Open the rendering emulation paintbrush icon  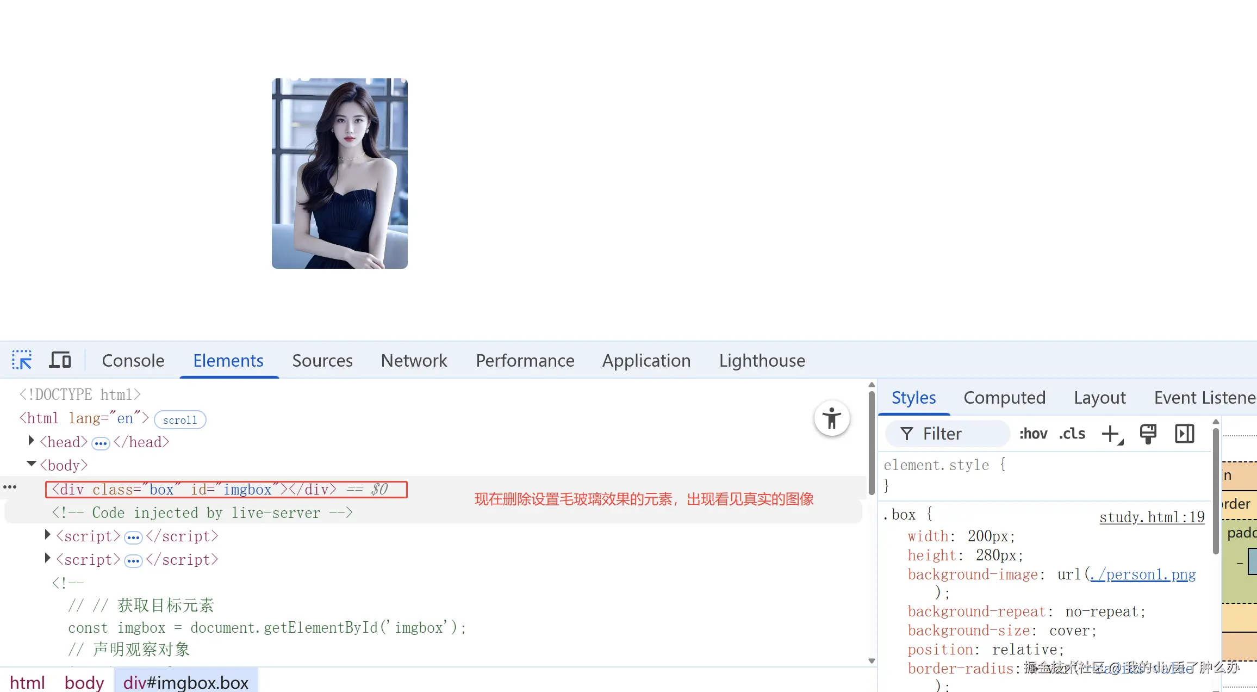(x=1148, y=434)
